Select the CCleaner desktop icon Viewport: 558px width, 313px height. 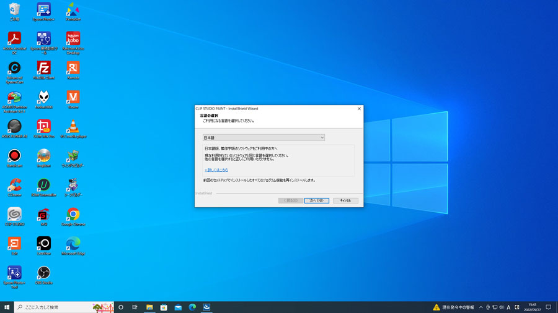pos(14,187)
